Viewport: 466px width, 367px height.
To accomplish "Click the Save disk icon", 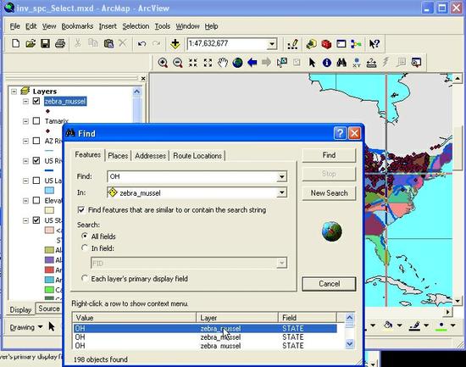I will [x=45, y=44].
